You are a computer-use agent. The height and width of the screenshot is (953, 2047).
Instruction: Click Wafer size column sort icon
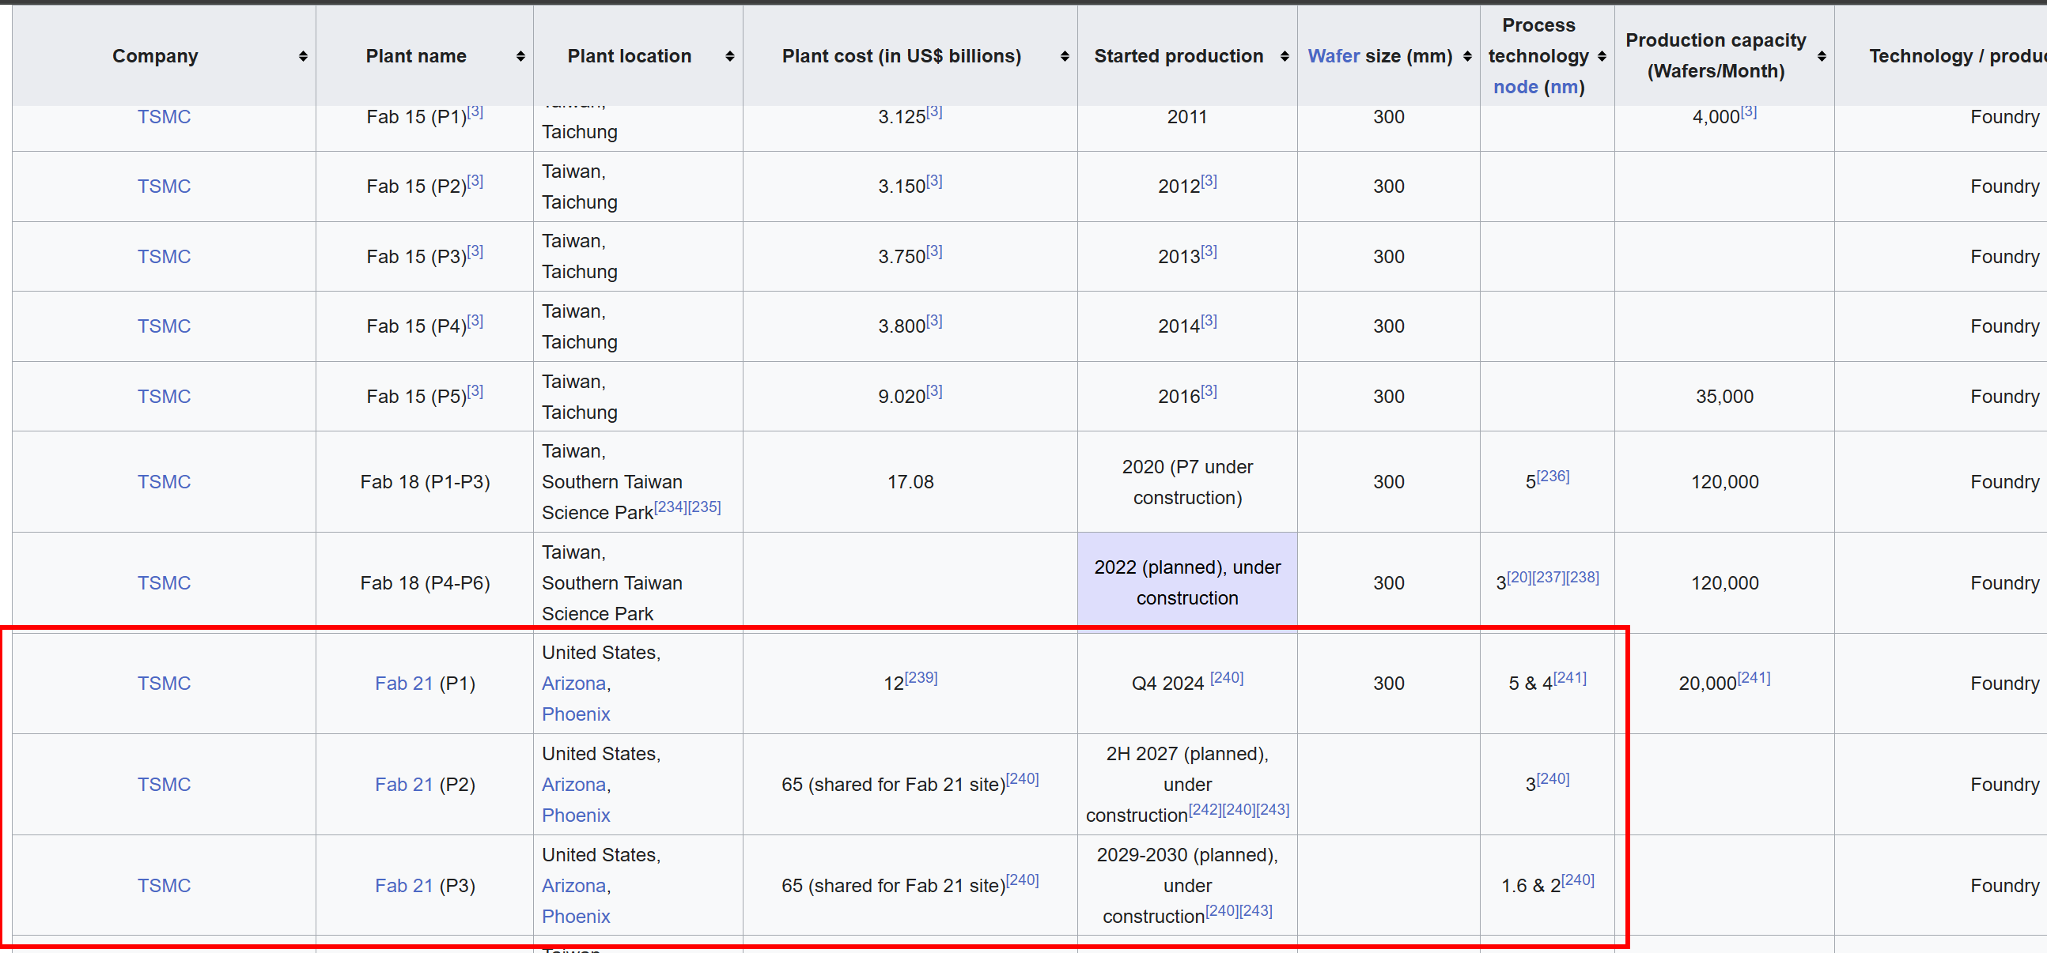[1467, 56]
